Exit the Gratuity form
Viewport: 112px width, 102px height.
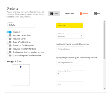[97, 14]
